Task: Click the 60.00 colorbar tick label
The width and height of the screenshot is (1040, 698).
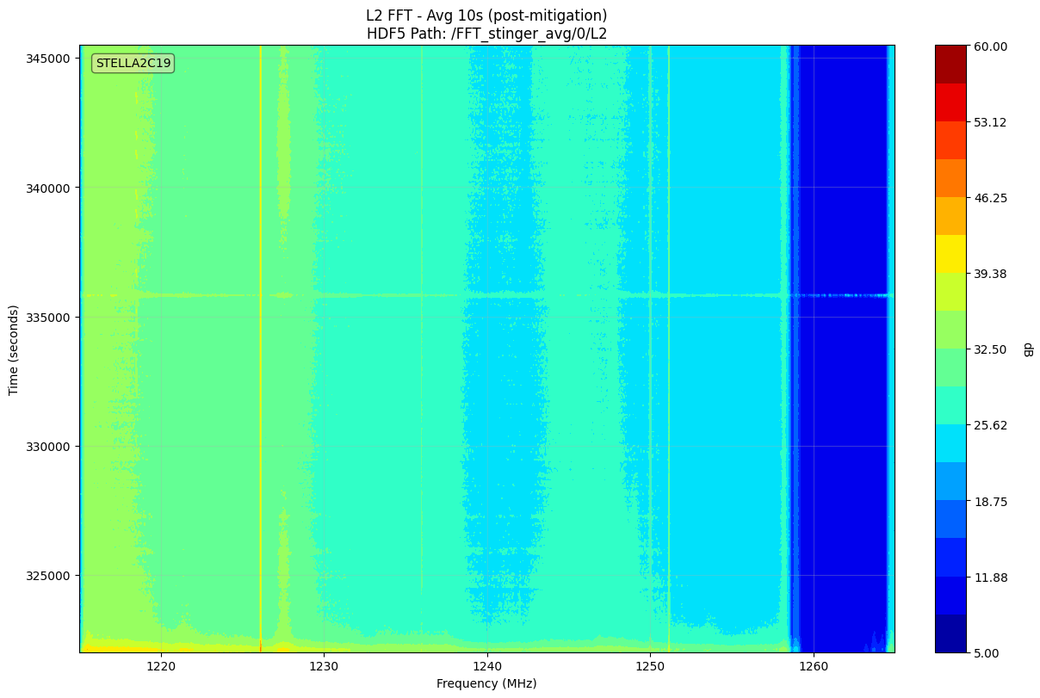Action: tap(993, 46)
